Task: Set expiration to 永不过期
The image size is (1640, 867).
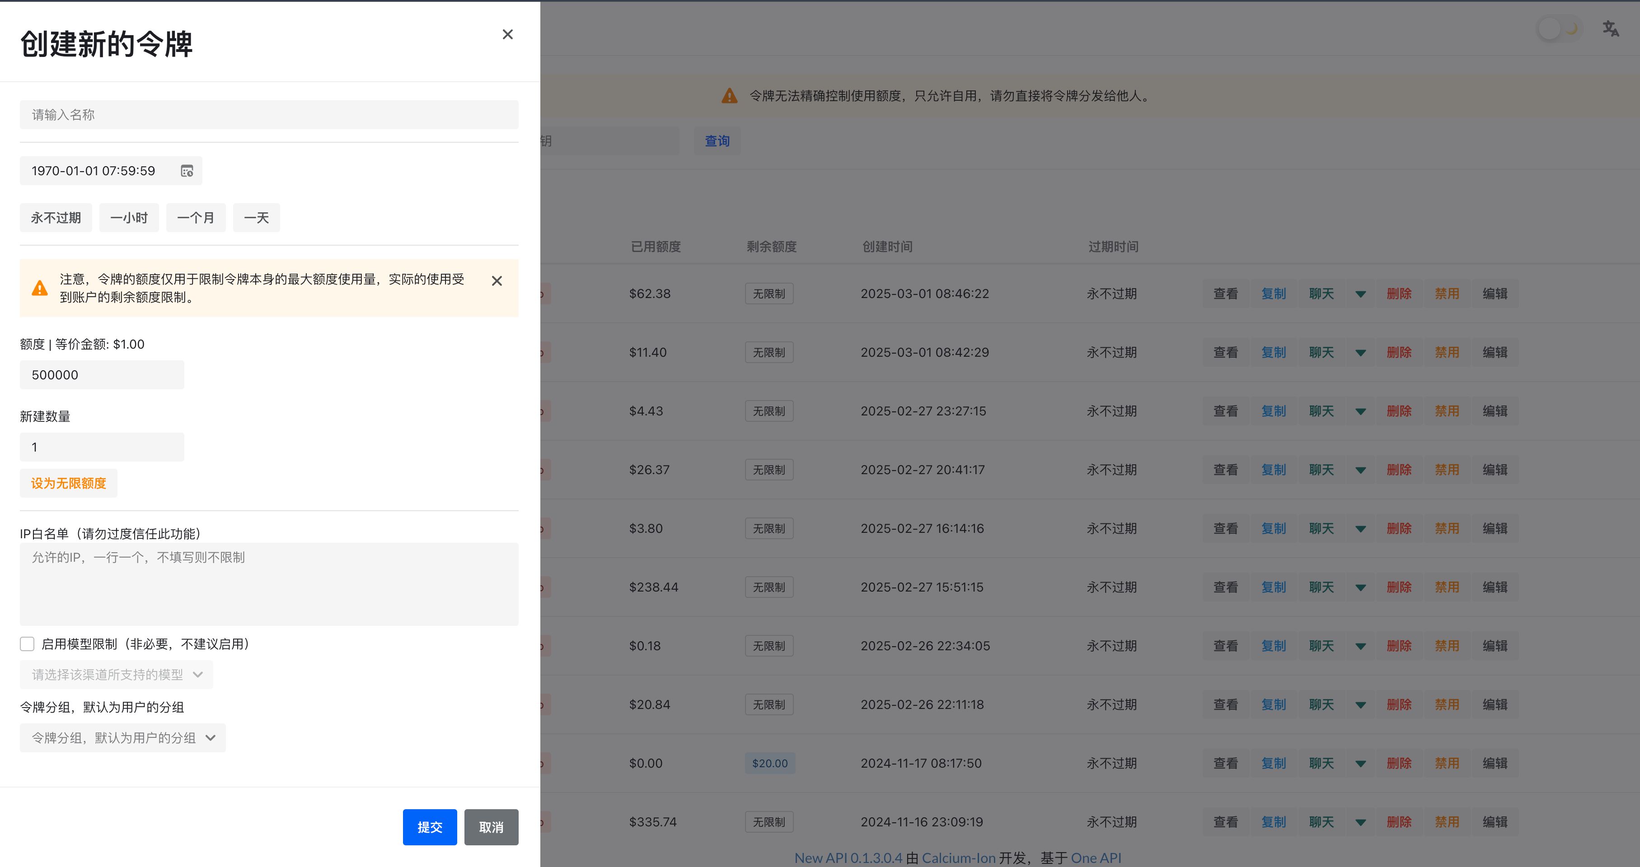Action: click(56, 218)
